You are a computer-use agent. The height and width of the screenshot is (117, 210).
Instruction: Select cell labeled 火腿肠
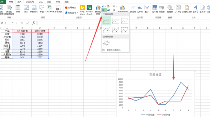click(x=7, y=54)
